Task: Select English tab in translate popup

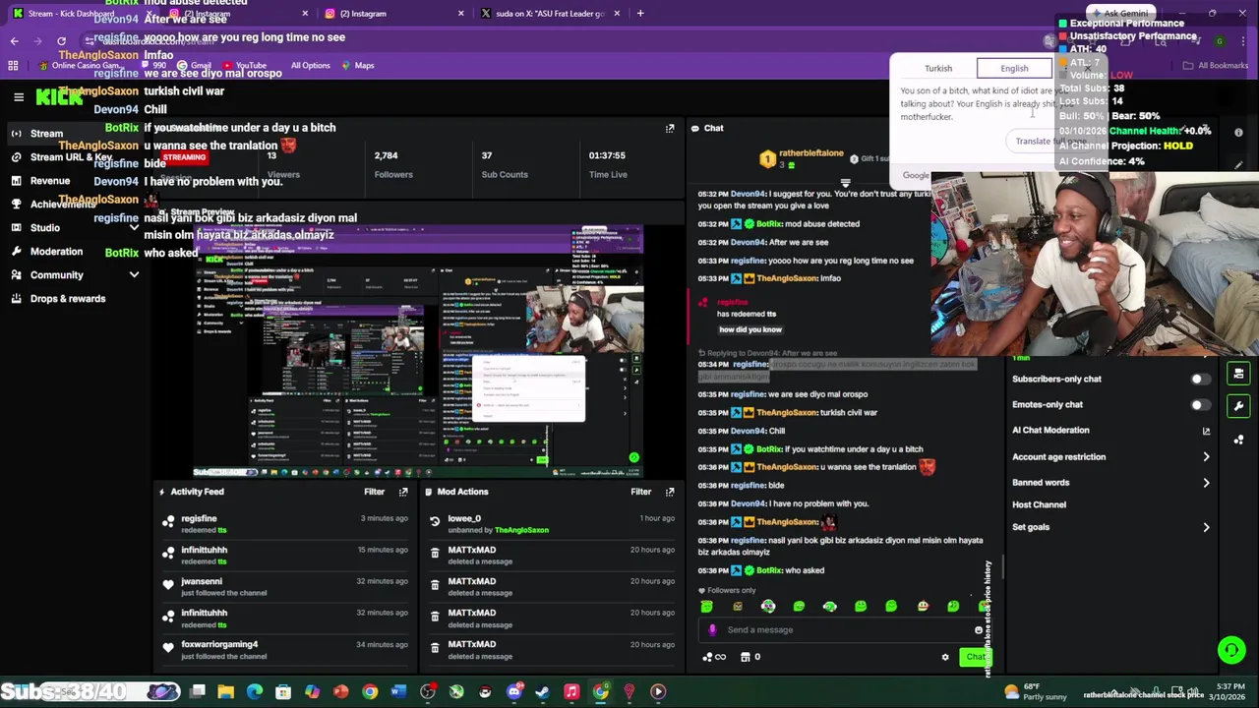Action: tap(1014, 69)
